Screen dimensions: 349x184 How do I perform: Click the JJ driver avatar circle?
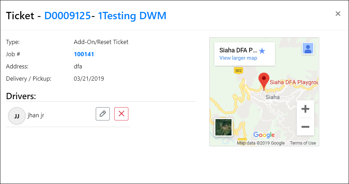[16, 116]
